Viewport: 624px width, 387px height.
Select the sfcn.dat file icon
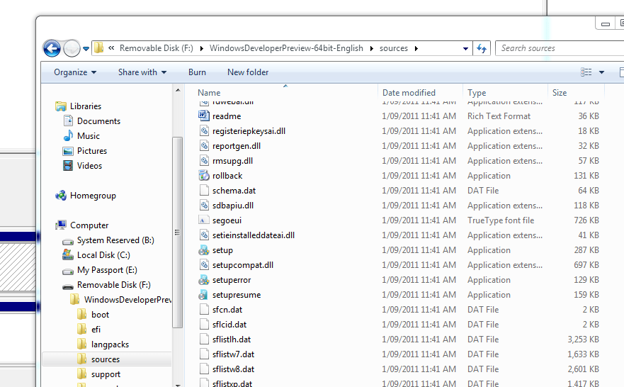pyautogui.click(x=204, y=309)
